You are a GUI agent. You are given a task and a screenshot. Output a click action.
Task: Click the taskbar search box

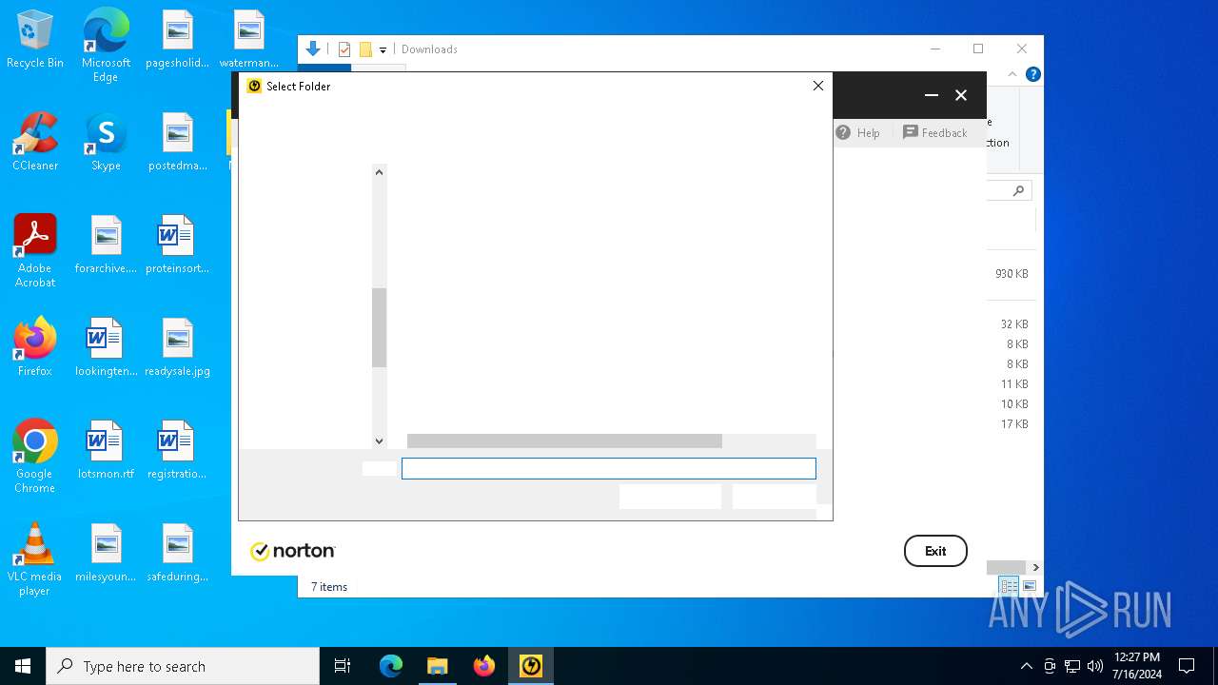click(x=183, y=666)
